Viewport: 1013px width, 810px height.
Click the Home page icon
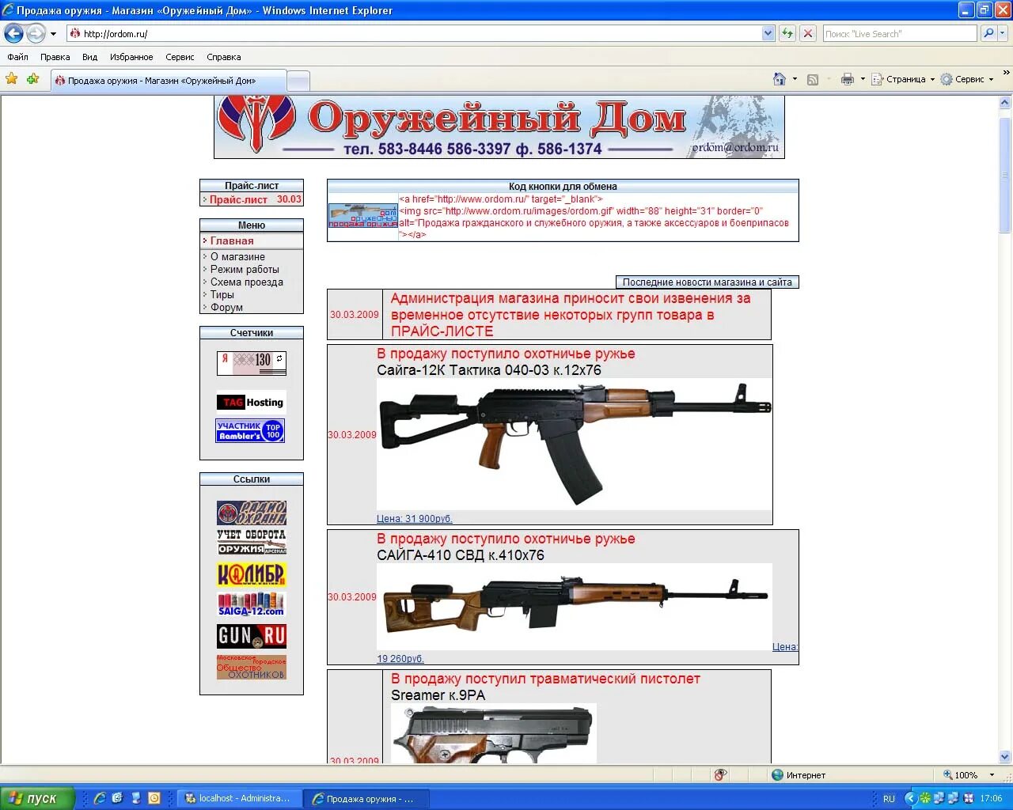click(780, 79)
